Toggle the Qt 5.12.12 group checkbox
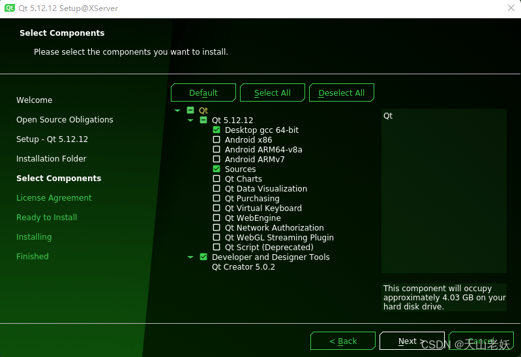This screenshot has width=521, height=357. (203, 120)
